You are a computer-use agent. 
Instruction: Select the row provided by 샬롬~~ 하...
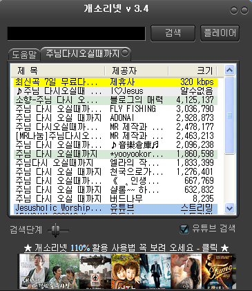(x=115, y=190)
